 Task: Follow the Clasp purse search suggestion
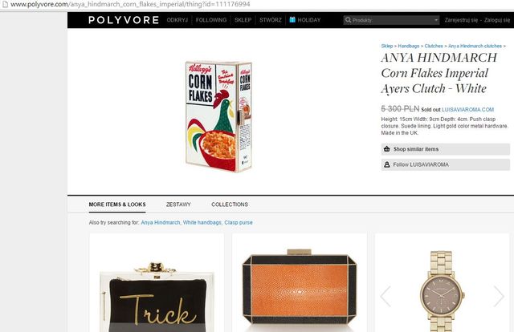click(x=239, y=222)
